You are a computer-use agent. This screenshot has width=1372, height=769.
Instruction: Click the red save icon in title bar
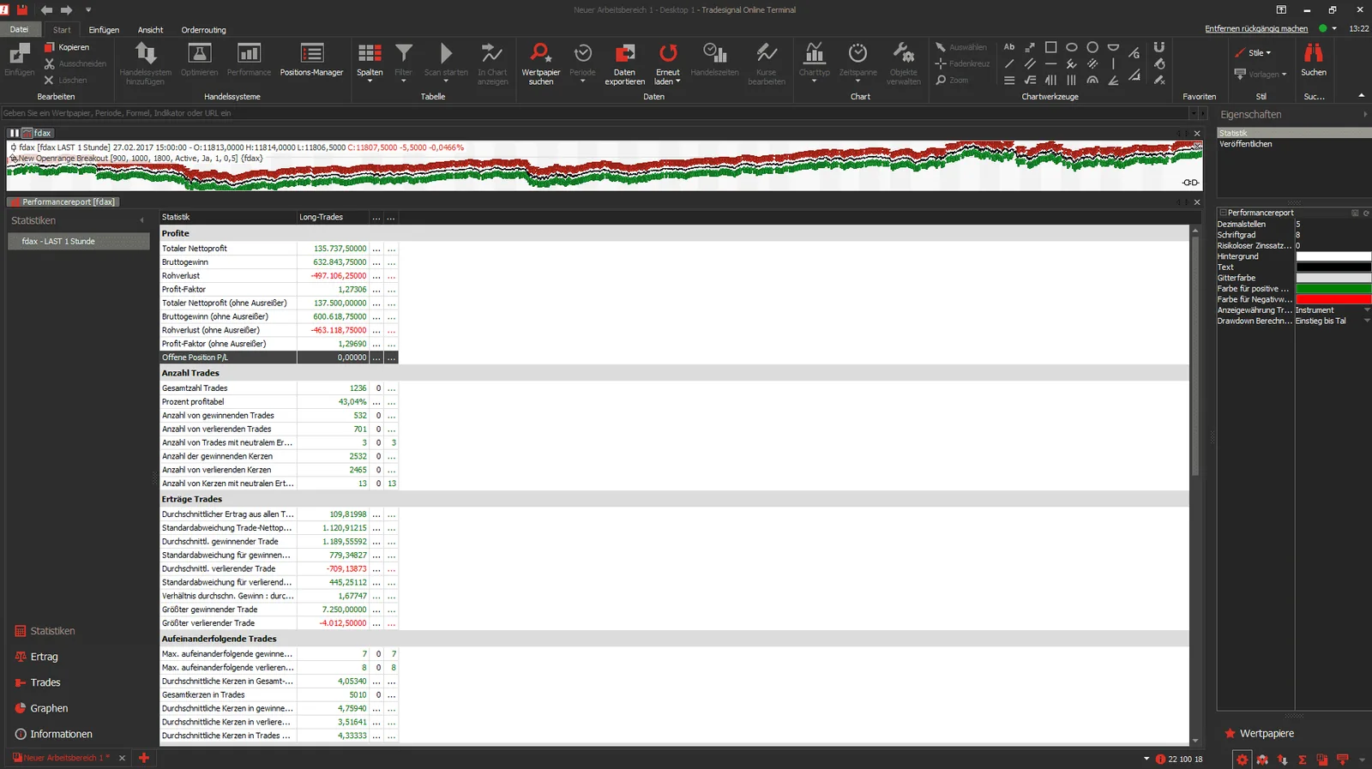pos(22,9)
